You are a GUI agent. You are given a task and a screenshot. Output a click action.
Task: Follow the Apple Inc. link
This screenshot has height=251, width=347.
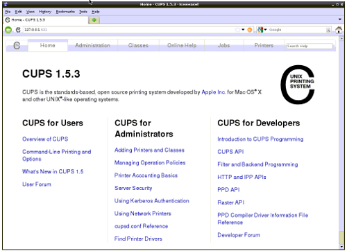click(213, 92)
